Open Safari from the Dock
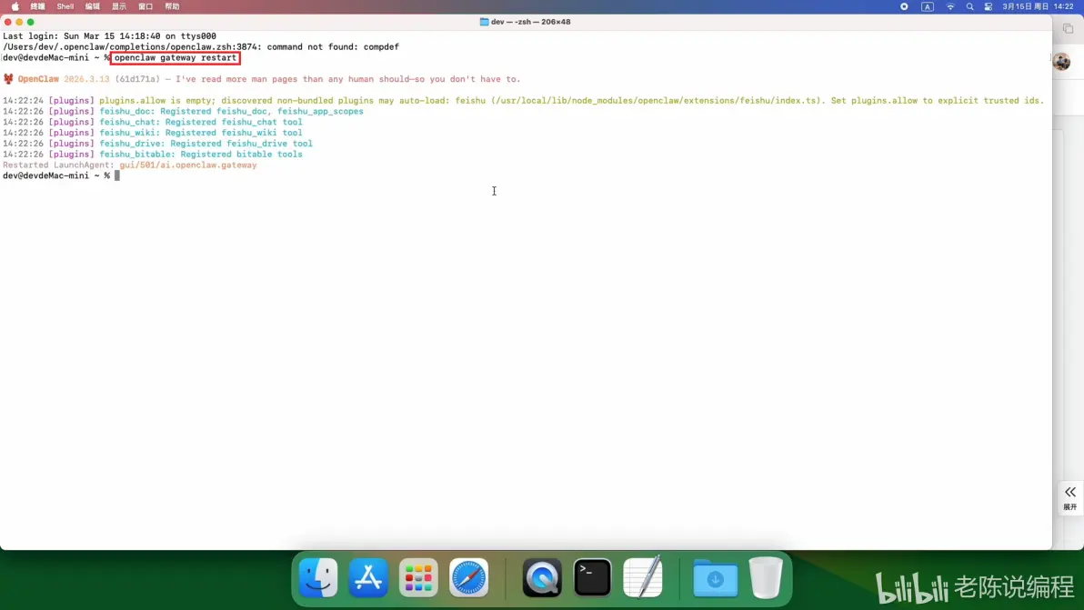The height and width of the screenshot is (610, 1084). [x=468, y=577]
